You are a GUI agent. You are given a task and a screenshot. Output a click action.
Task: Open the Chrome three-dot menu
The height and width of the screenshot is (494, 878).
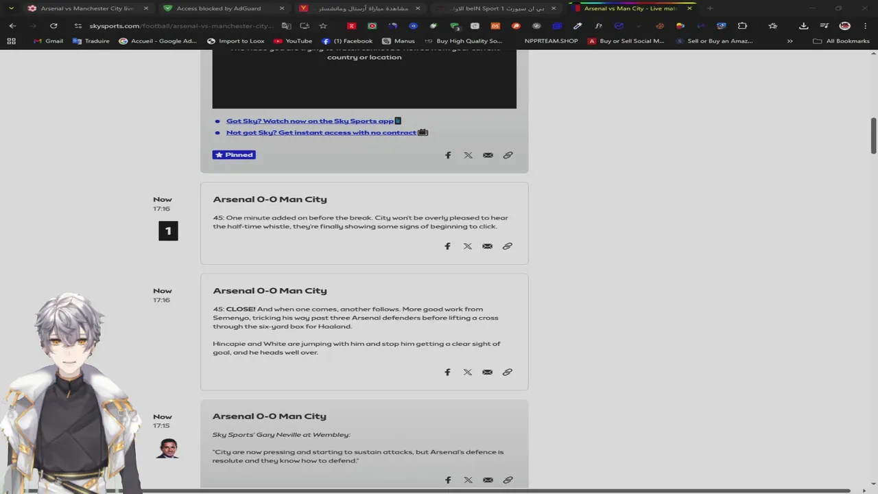[865, 26]
